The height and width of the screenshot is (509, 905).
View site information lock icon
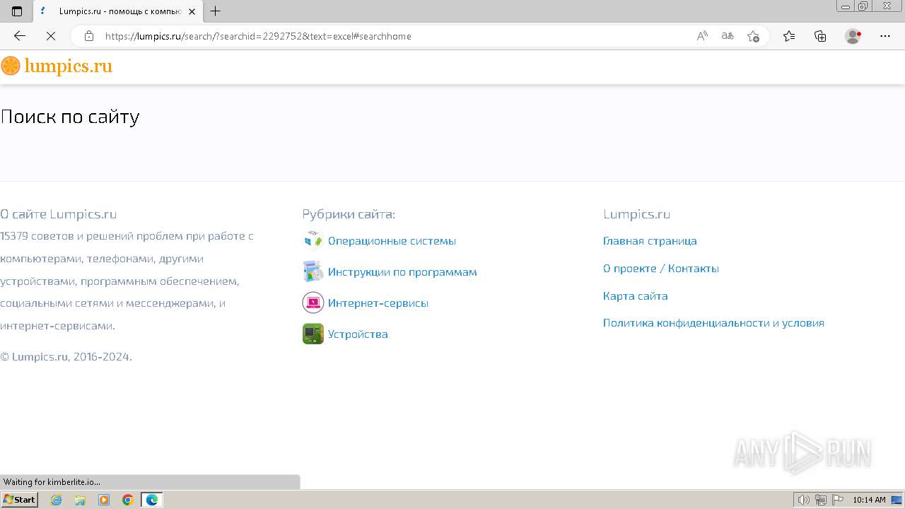coord(89,36)
